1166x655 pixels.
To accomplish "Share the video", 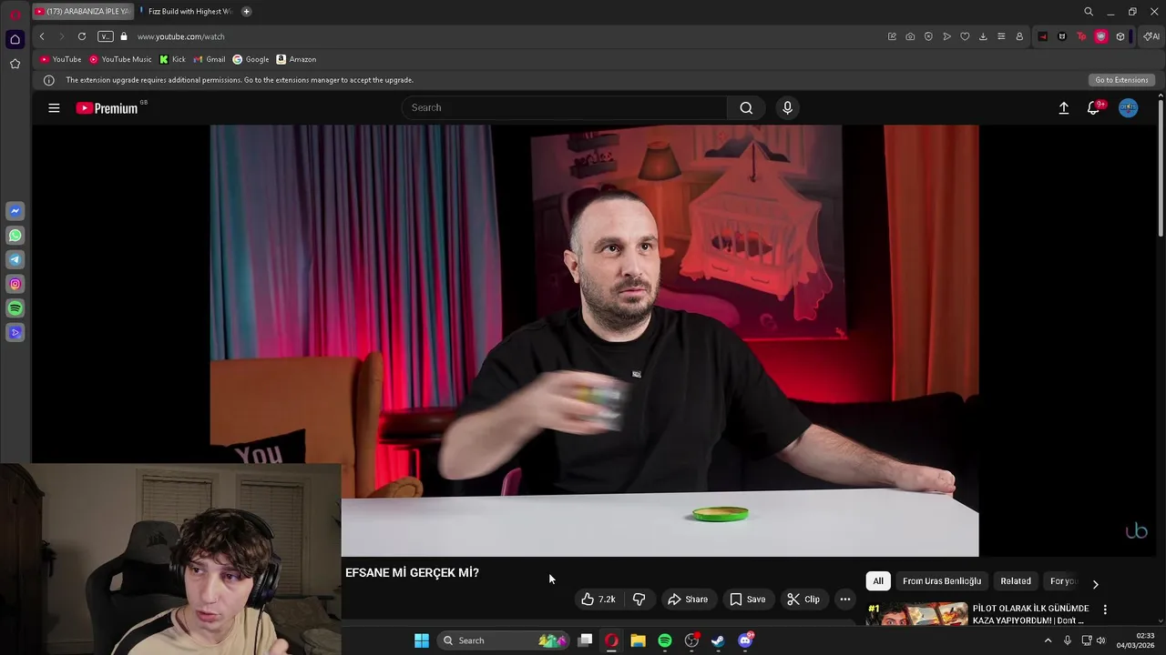I will [687, 599].
